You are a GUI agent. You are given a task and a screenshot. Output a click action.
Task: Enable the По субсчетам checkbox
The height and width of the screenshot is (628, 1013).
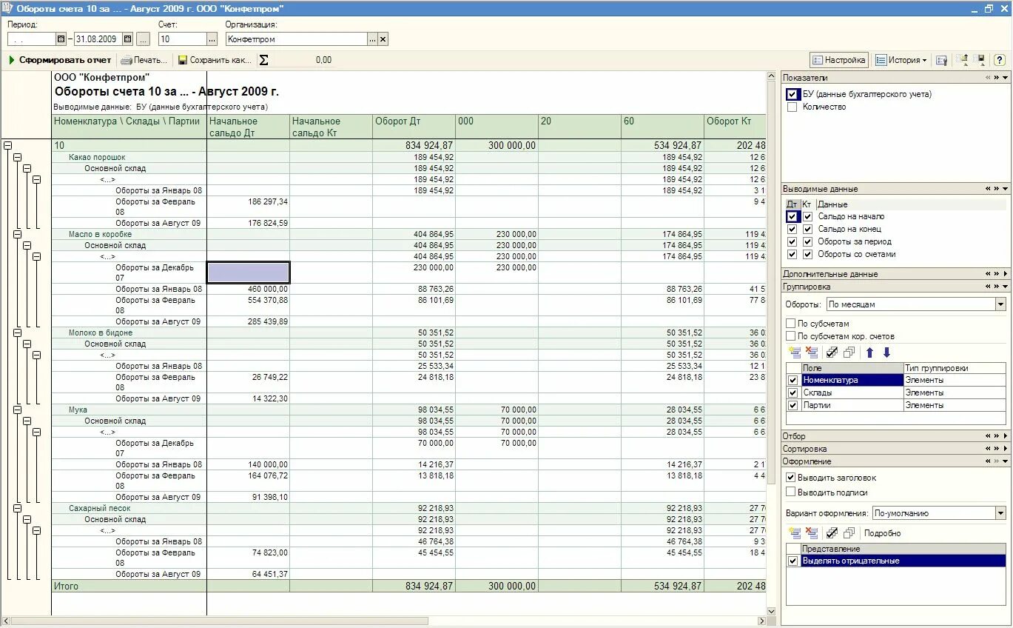tap(791, 324)
